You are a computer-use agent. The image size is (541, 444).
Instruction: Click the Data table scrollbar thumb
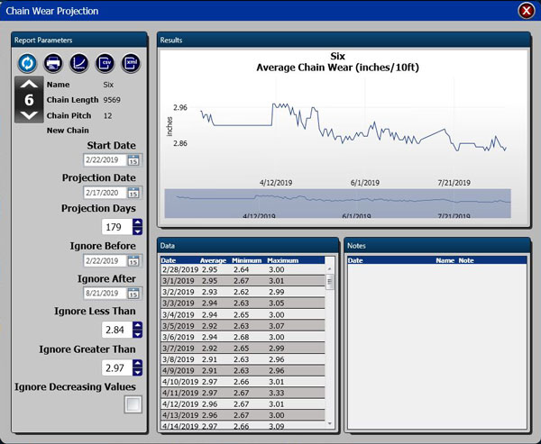tap(329, 282)
